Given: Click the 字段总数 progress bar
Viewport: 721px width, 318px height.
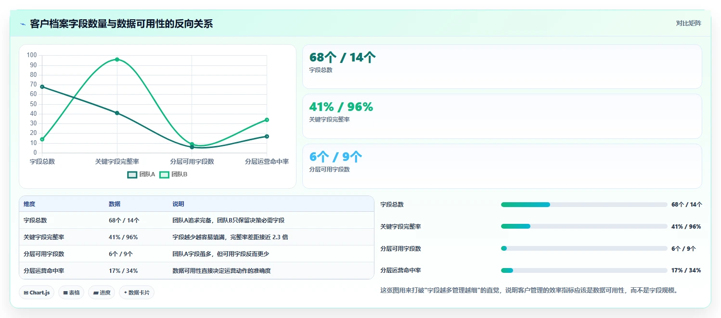Looking at the screenshot, I should (x=584, y=205).
